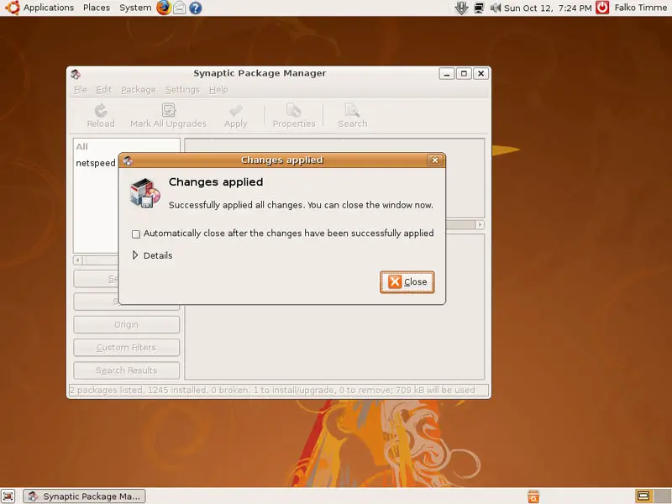Open the Package menu in Synaptic
This screenshot has height=504, width=672.
(x=139, y=90)
